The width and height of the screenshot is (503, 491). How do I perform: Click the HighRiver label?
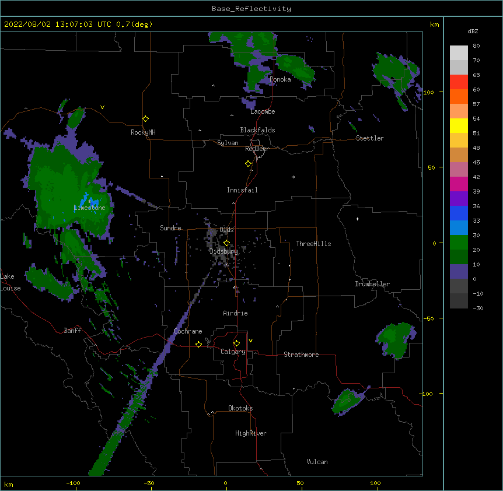251,433
